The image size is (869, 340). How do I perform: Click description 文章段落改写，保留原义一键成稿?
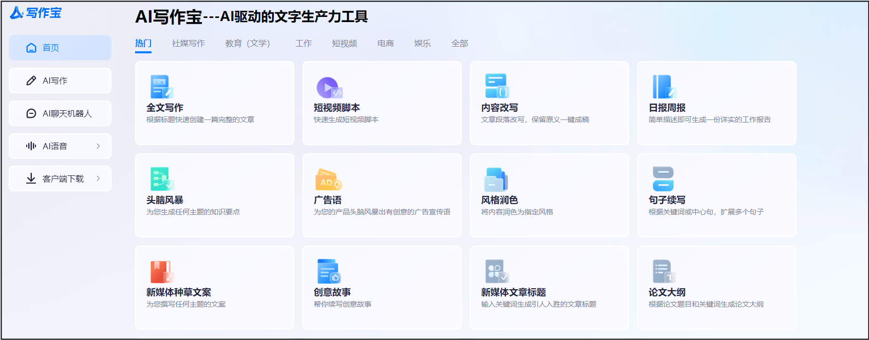(535, 119)
